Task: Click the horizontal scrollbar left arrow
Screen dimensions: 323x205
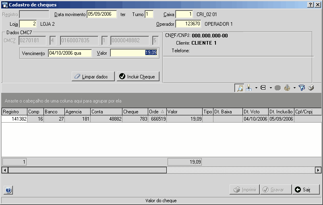Action: click(x=5, y=170)
